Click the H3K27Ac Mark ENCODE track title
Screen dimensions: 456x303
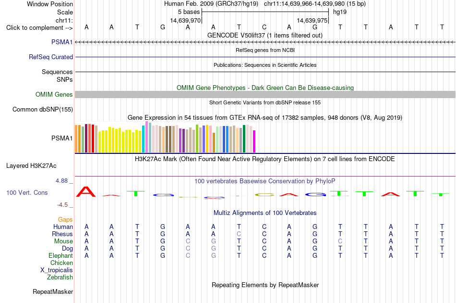click(x=265, y=159)
